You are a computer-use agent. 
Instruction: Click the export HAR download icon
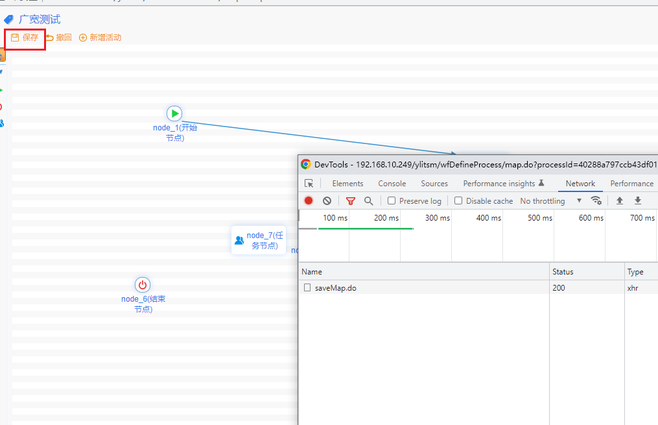point(638,200)
